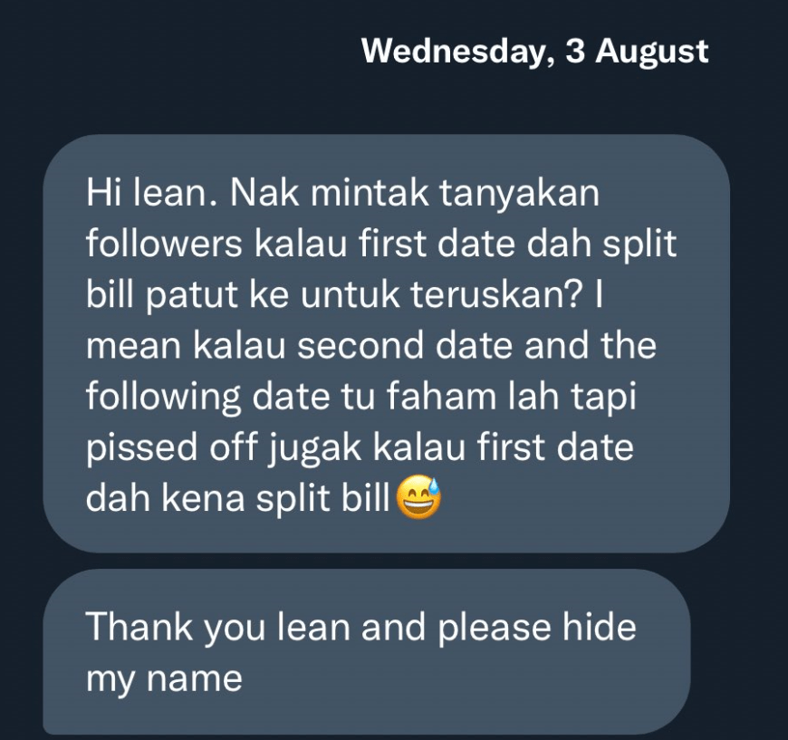Click the word 'untuk' in the third line

click(x=350, y=294)
